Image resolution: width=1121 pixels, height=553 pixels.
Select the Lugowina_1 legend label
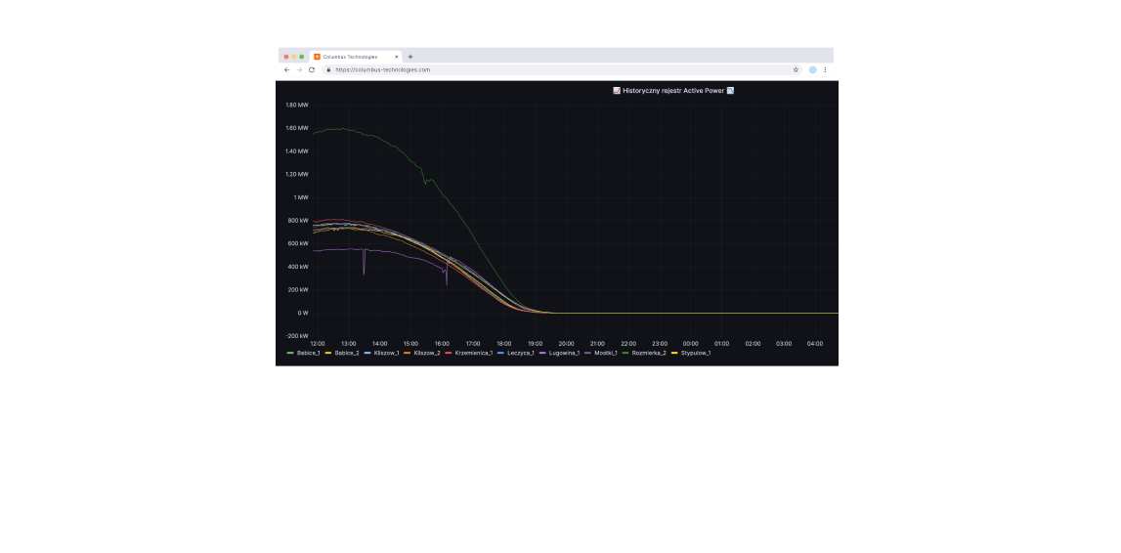pos(564,353)
